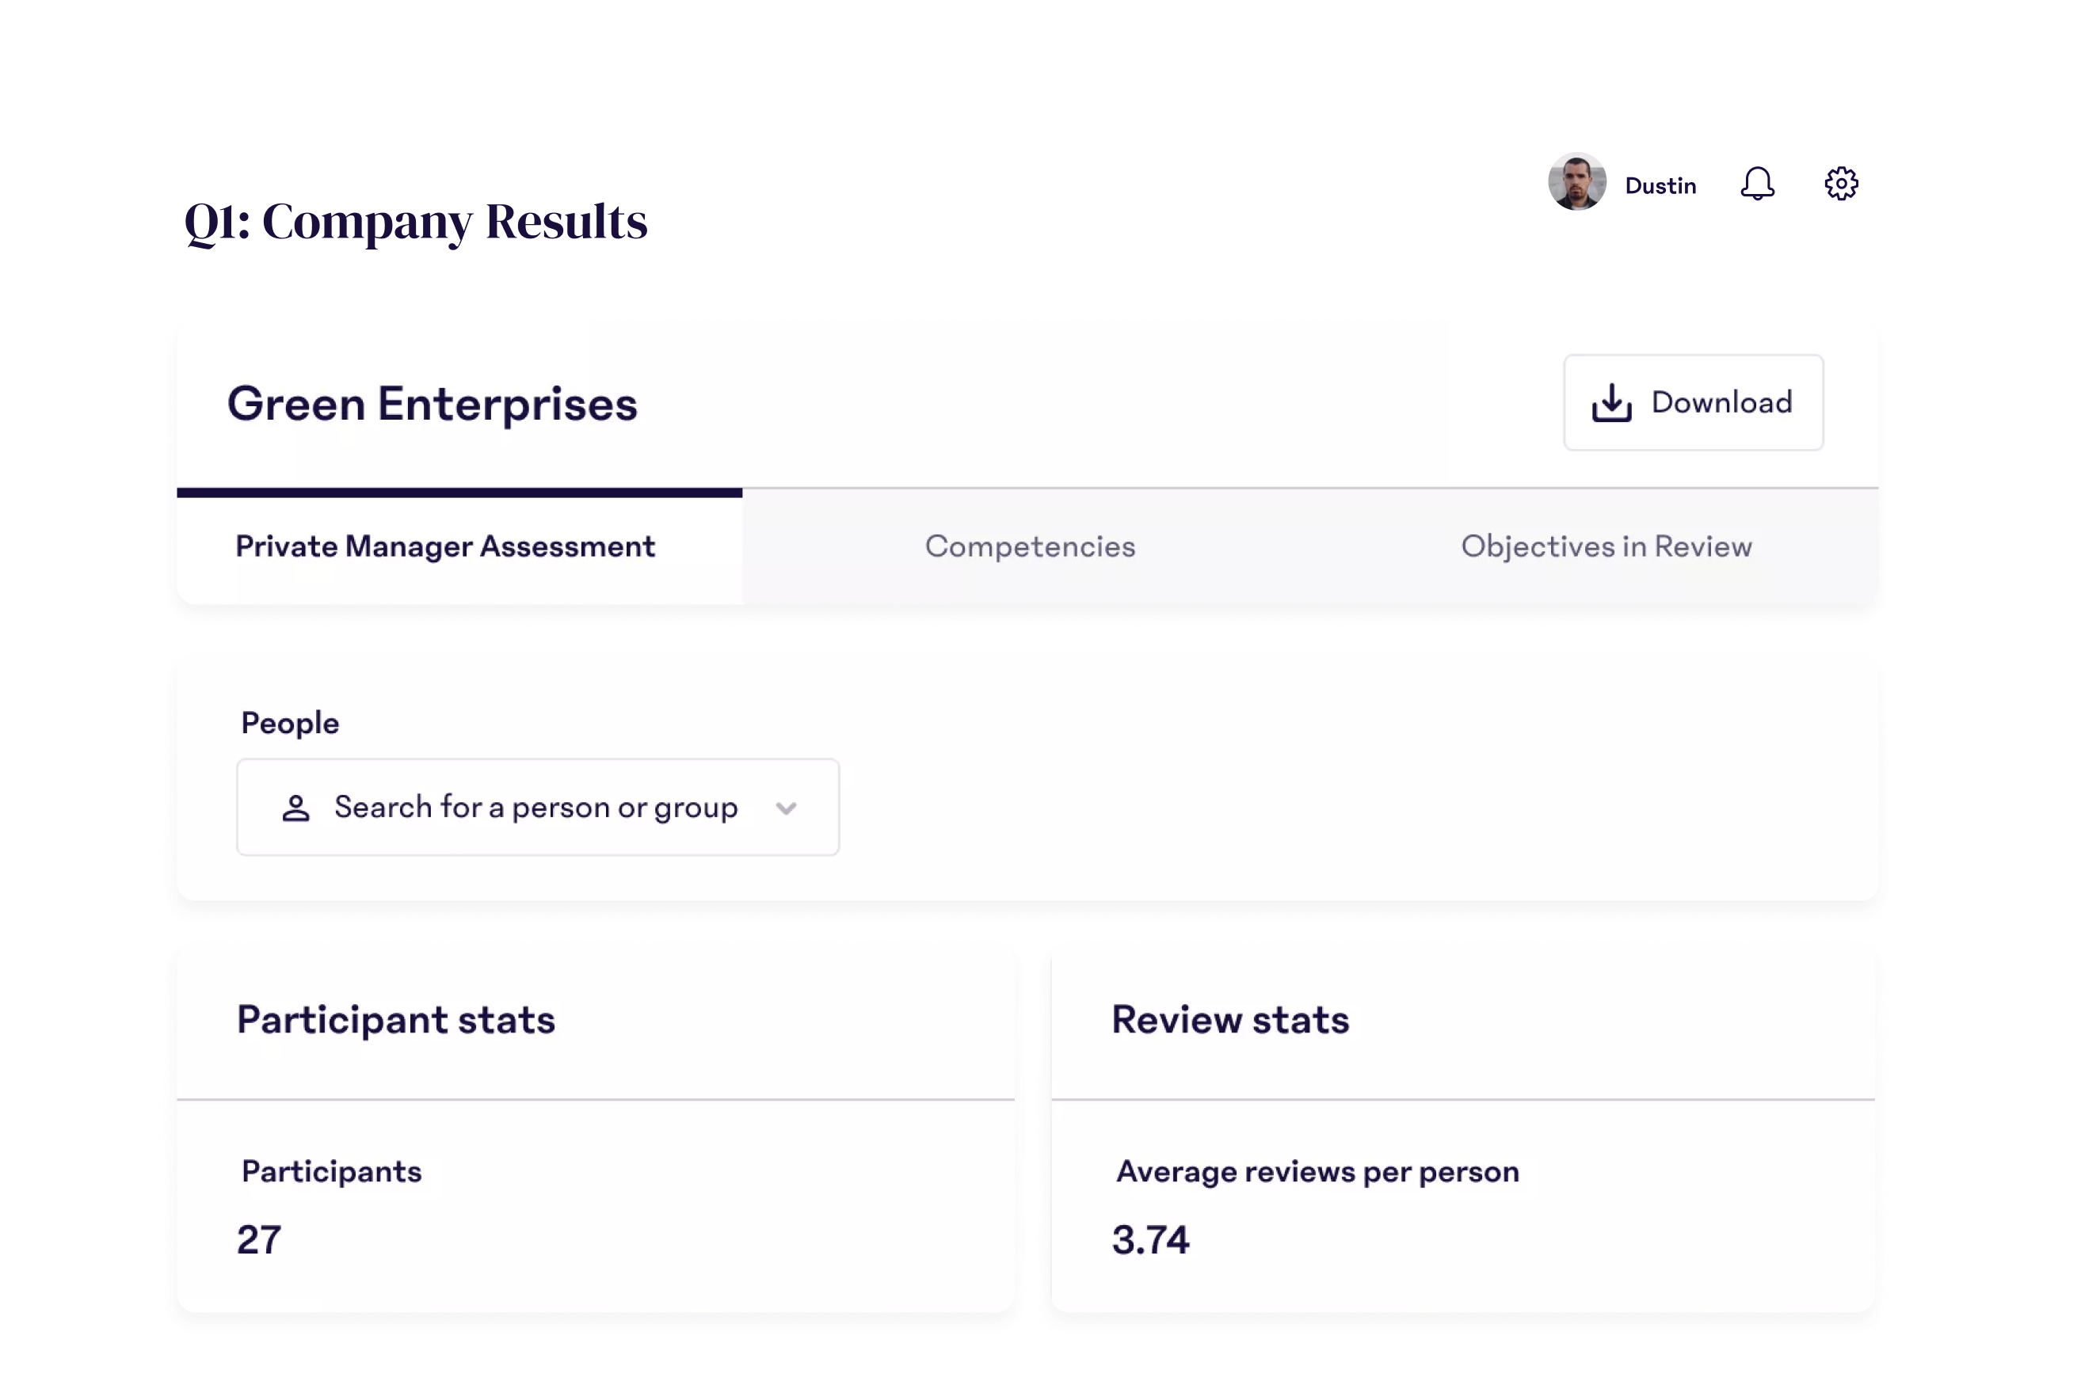The image size is (2081, 1377).
Task: Open the notifications bell icon
Action: (x=1757, y=184)
